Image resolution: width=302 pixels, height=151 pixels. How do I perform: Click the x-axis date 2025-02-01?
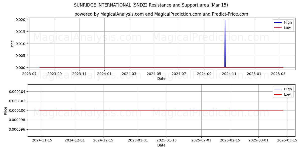[x=201, y=140]
